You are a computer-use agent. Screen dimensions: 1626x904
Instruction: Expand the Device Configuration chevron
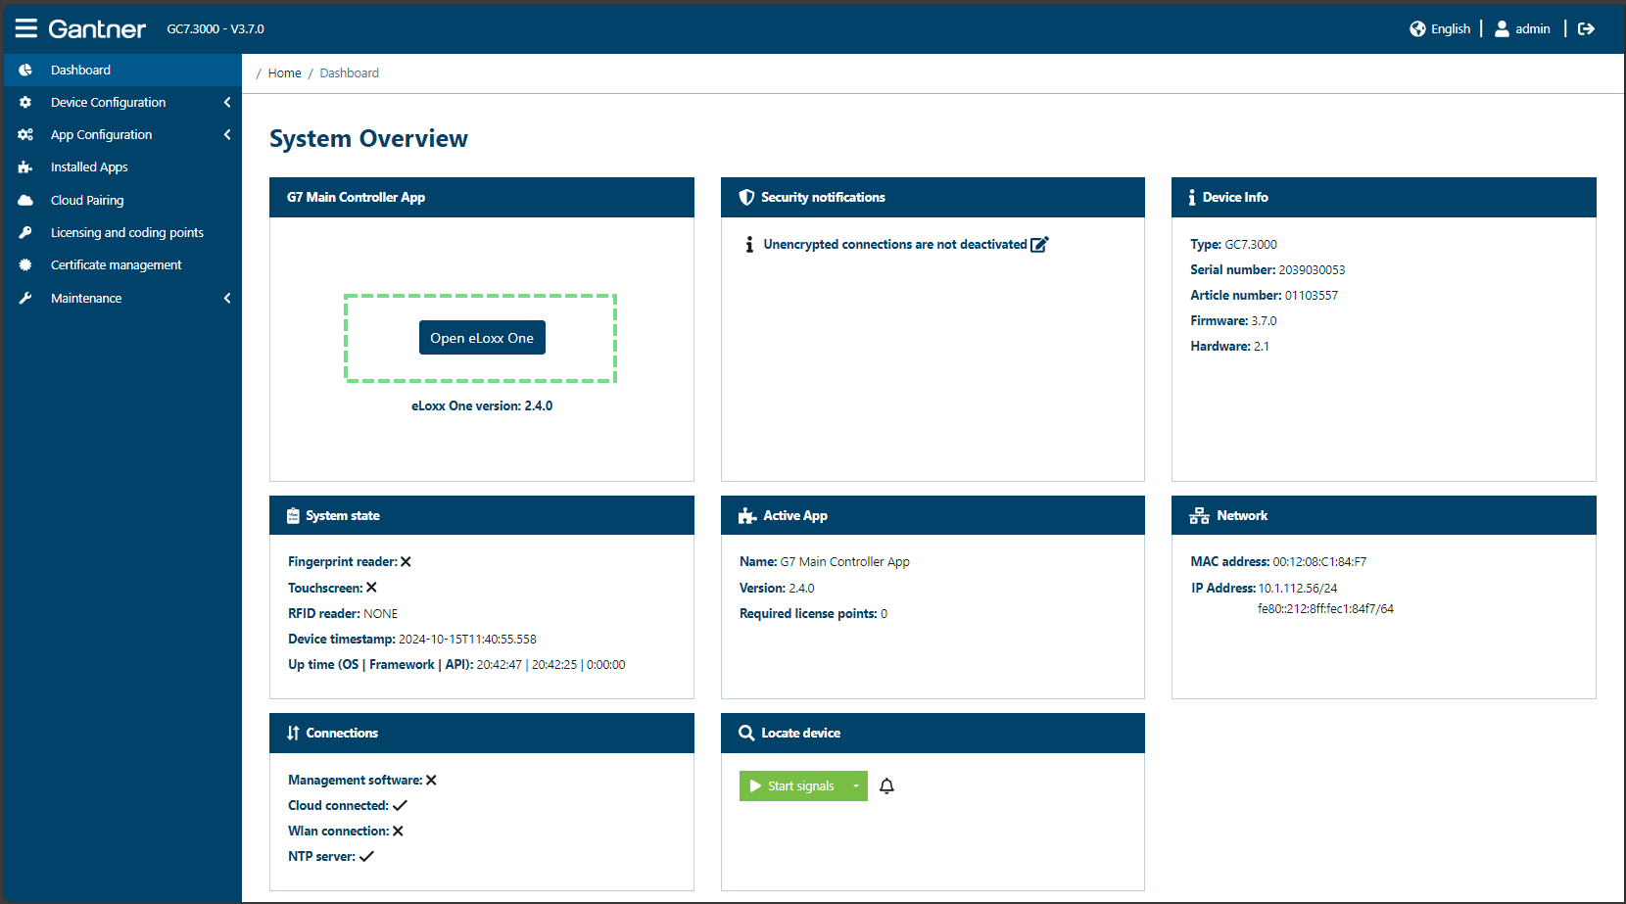[x=227, y=102]
